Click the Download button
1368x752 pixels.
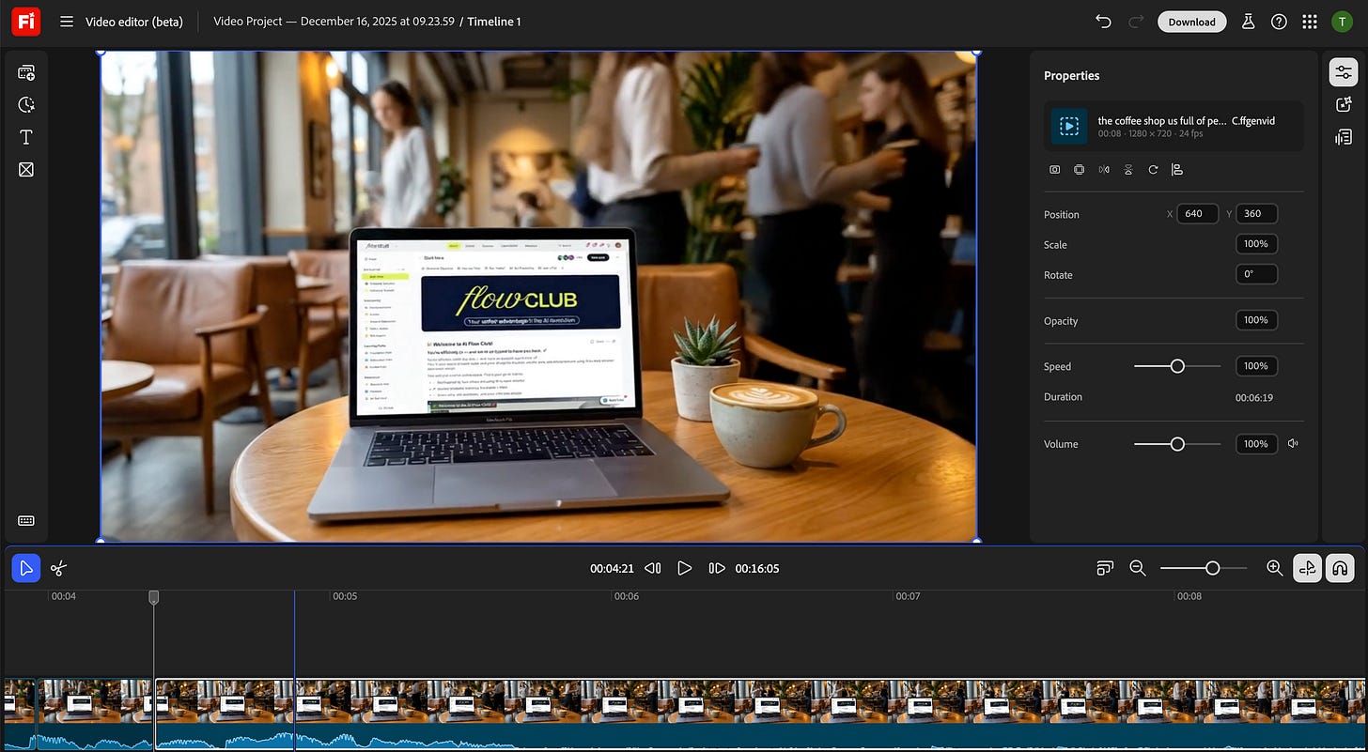1191,21
